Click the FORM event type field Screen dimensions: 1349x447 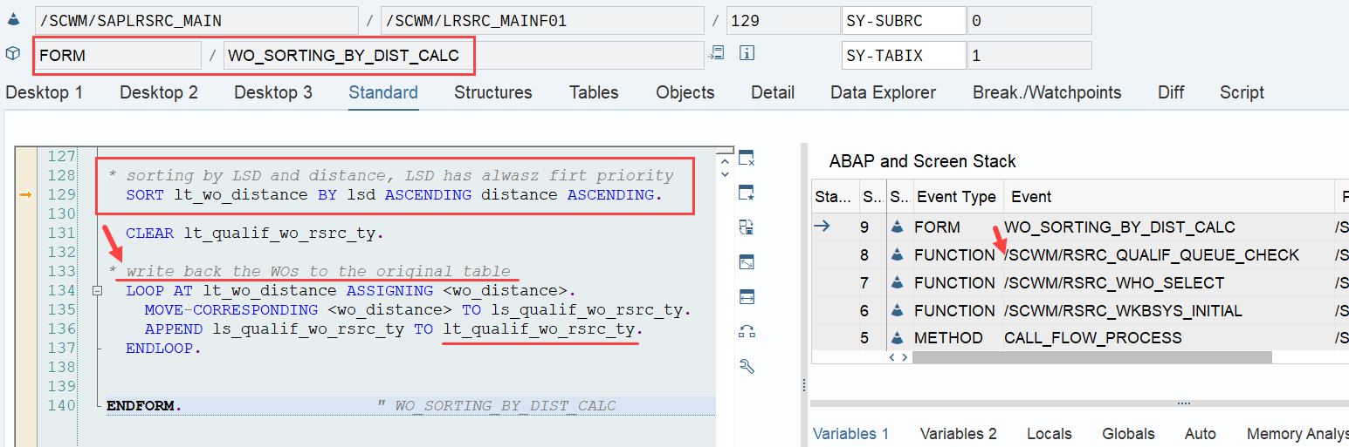[118, 55]
